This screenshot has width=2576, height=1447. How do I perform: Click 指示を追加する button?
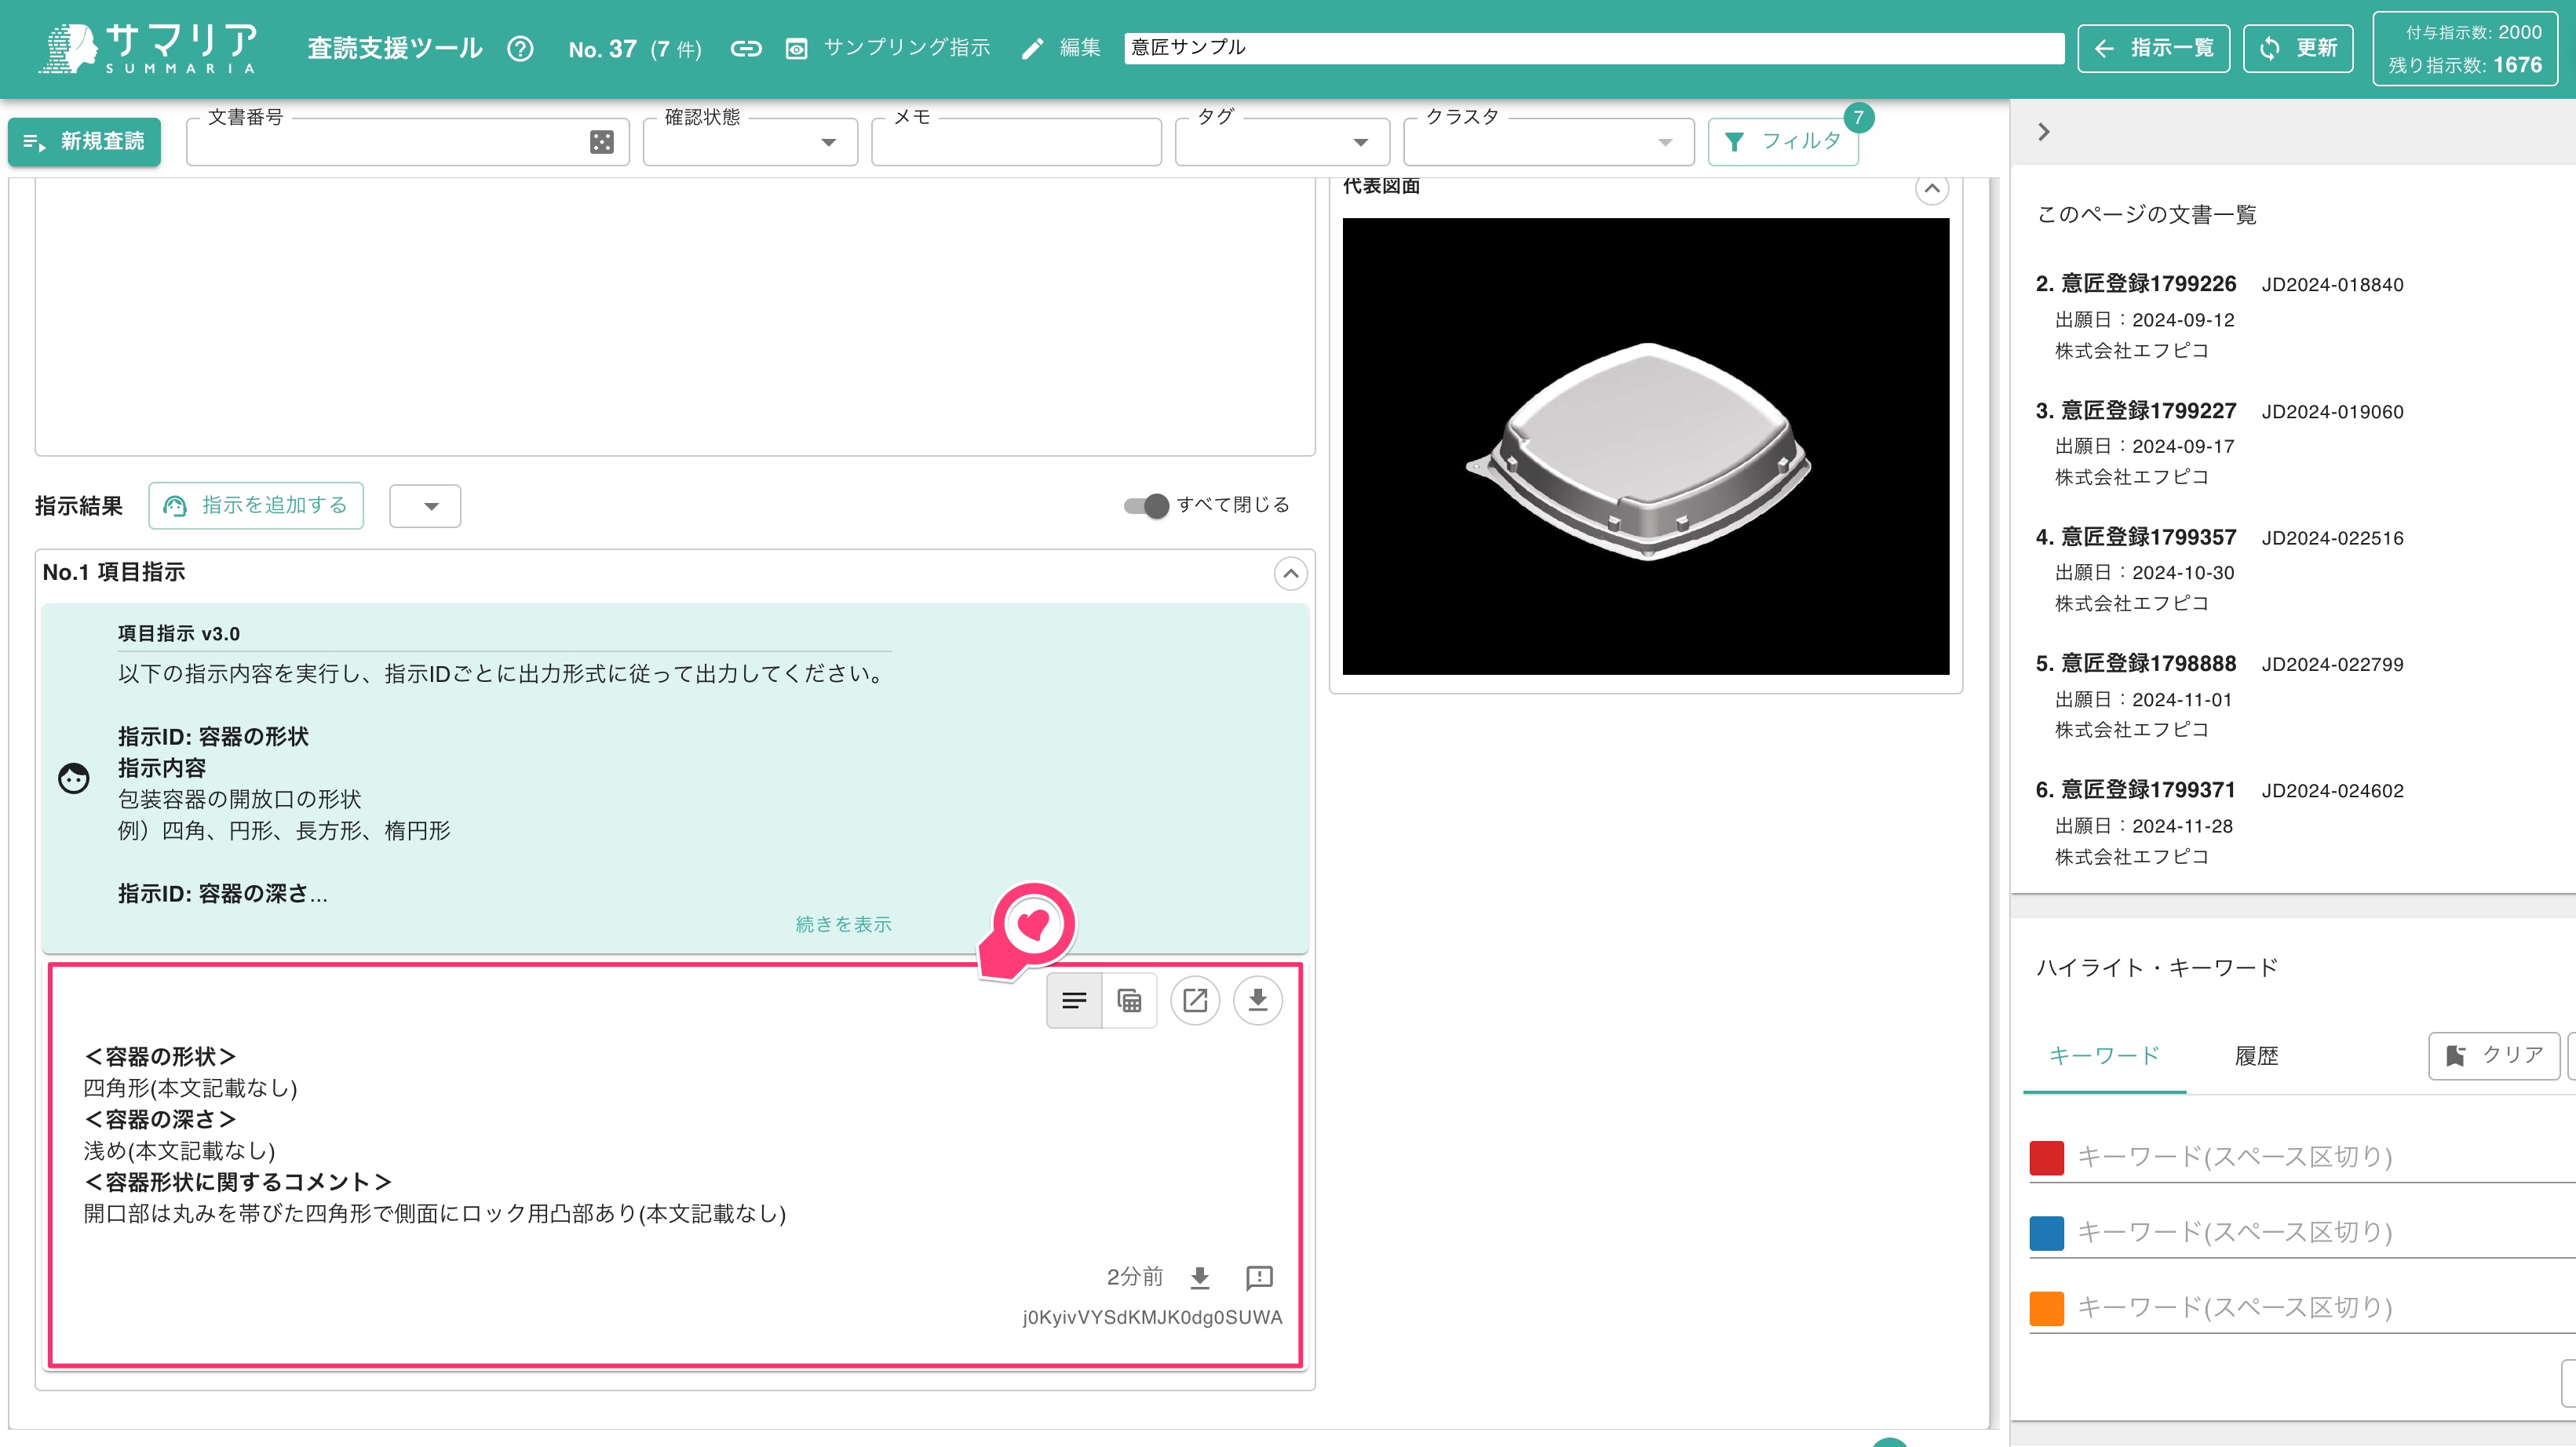(256, 505)
